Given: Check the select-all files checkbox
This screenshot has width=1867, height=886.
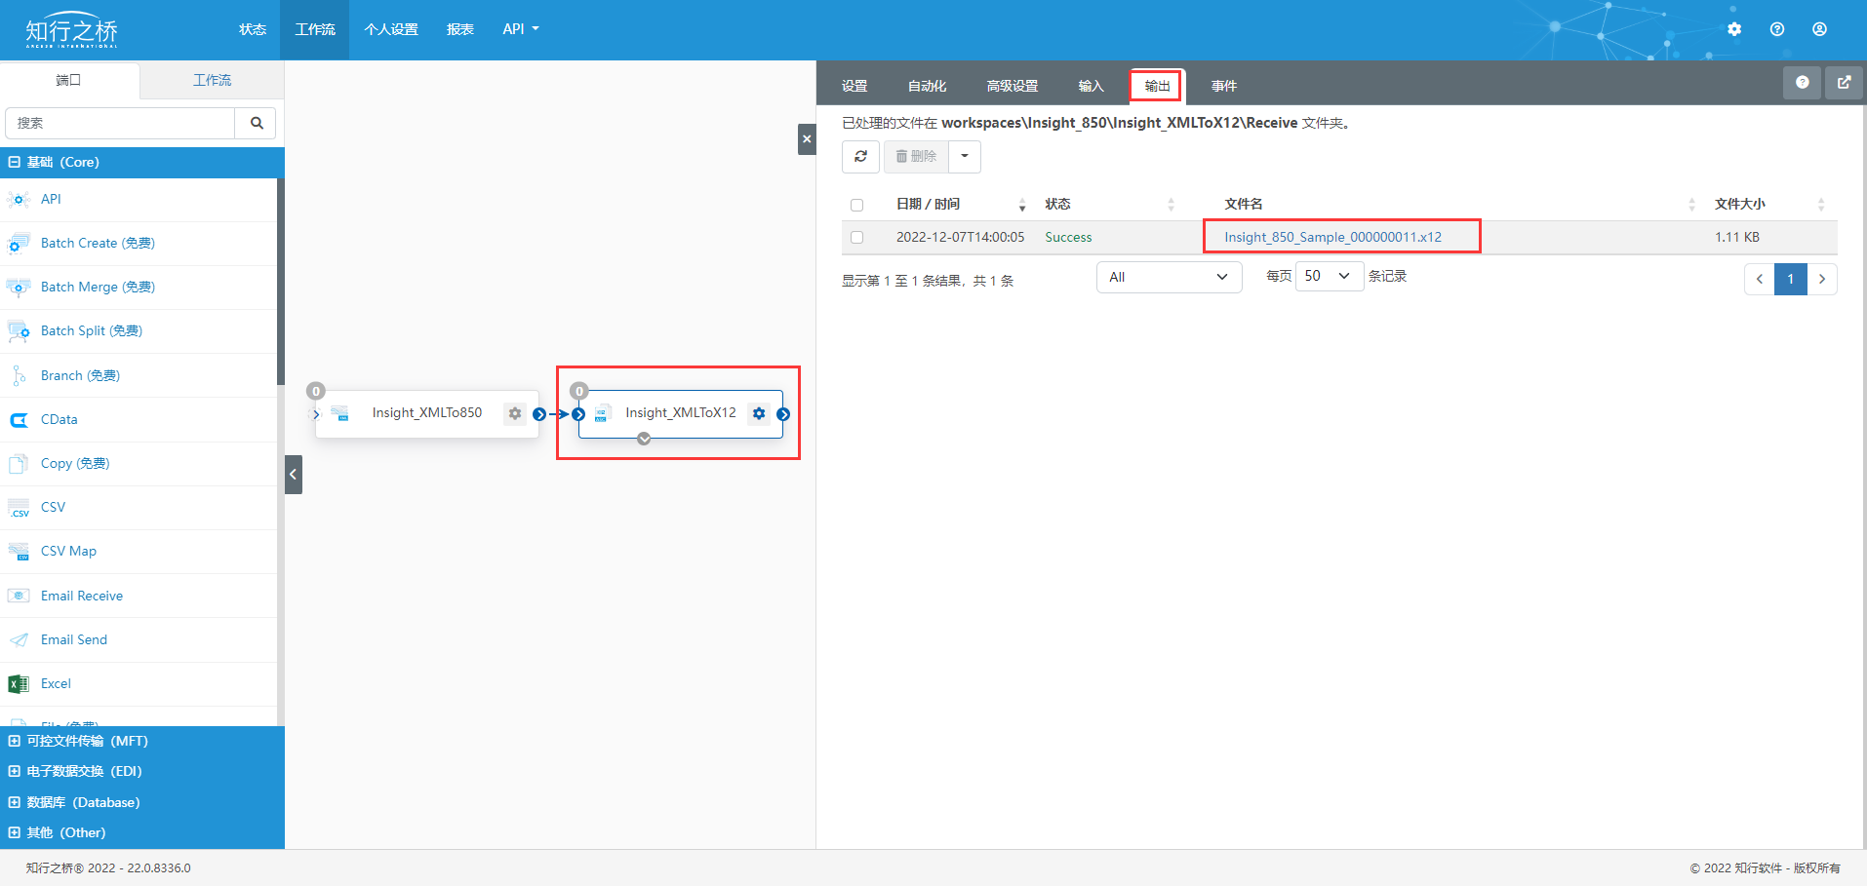Looking at the screenshot, I should pos(856,205).
